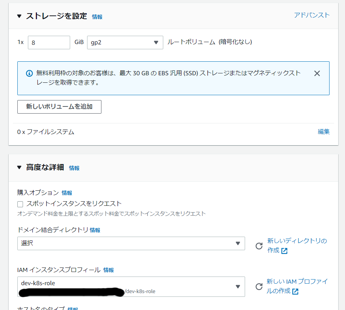Open the ドメイン結合ディレクトリ dropdown

pos(131,243)
